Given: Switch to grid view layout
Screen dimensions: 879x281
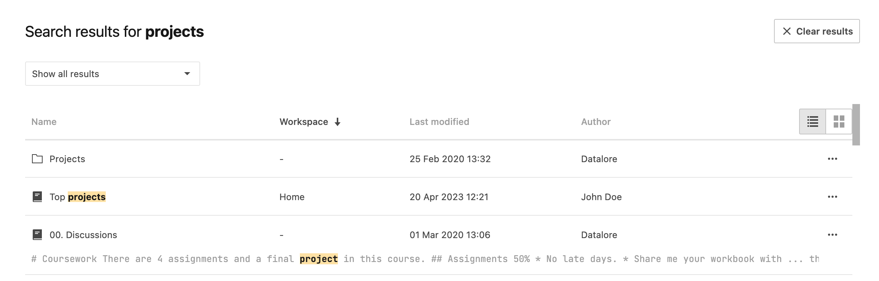Looking at the screenshot, I should [839, 122].
